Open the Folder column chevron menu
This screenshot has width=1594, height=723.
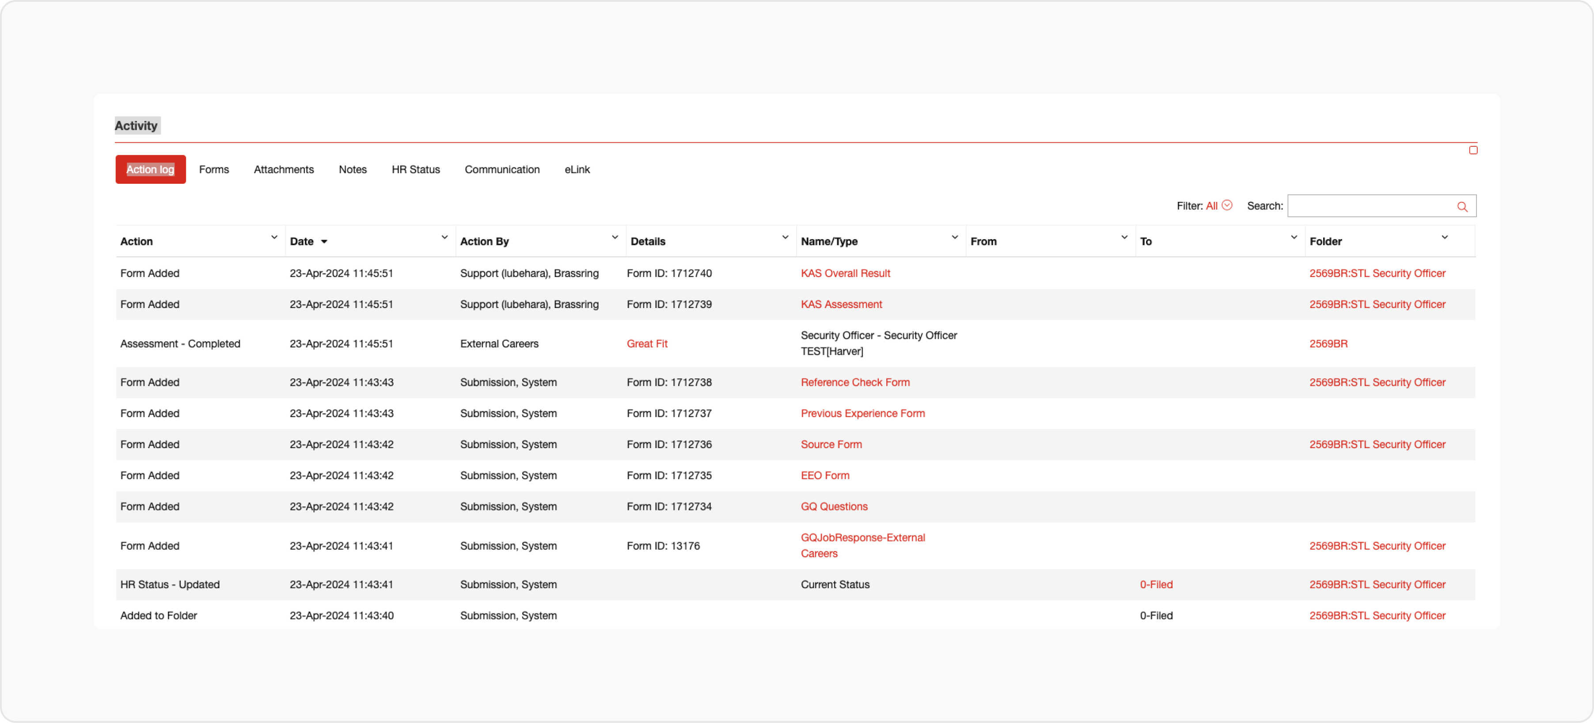point(1444,237)
